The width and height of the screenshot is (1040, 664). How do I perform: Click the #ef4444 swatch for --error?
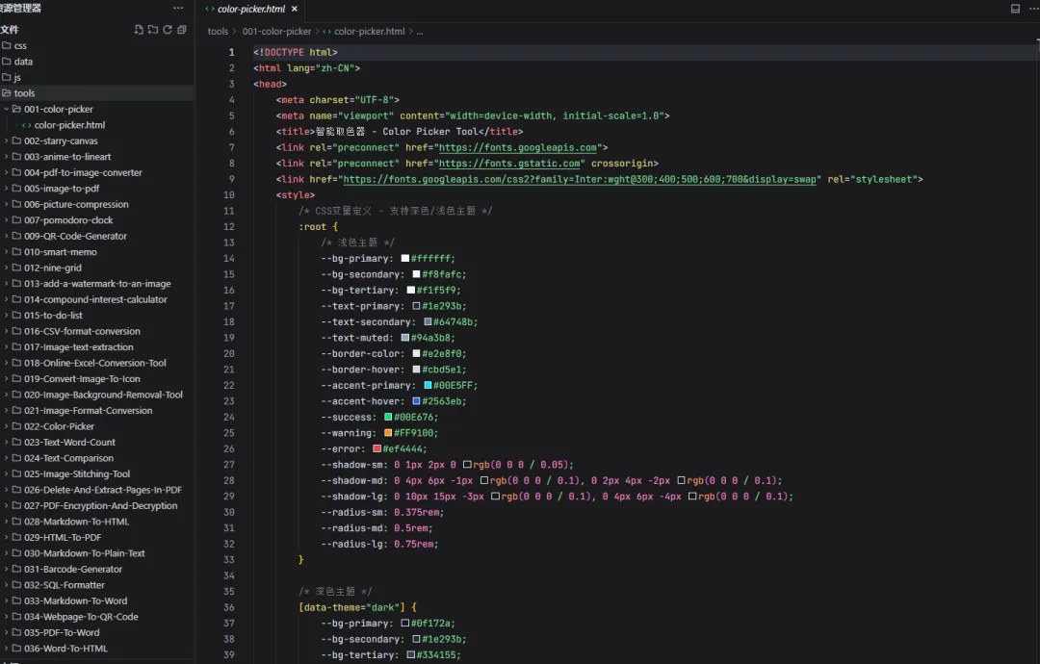(x=377, y=448)
